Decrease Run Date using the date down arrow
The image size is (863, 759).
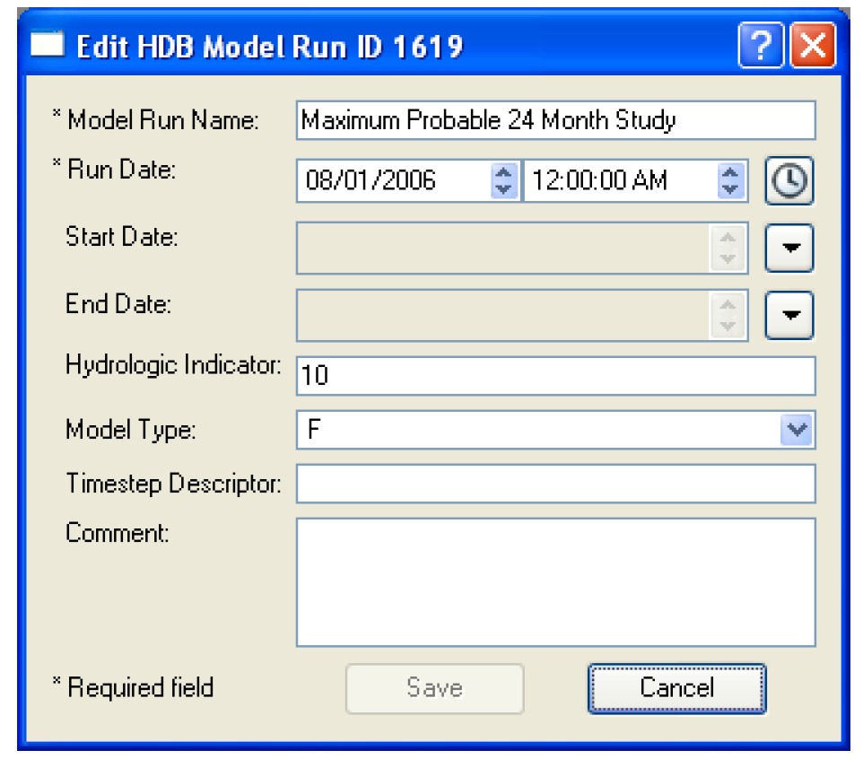504,189
